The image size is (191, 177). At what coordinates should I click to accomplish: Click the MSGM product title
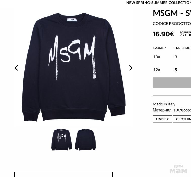(172, 13)
